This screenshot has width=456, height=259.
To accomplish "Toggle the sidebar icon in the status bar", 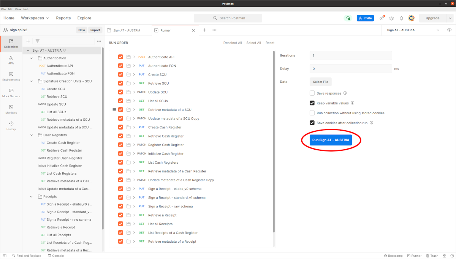I will point(5,256).
